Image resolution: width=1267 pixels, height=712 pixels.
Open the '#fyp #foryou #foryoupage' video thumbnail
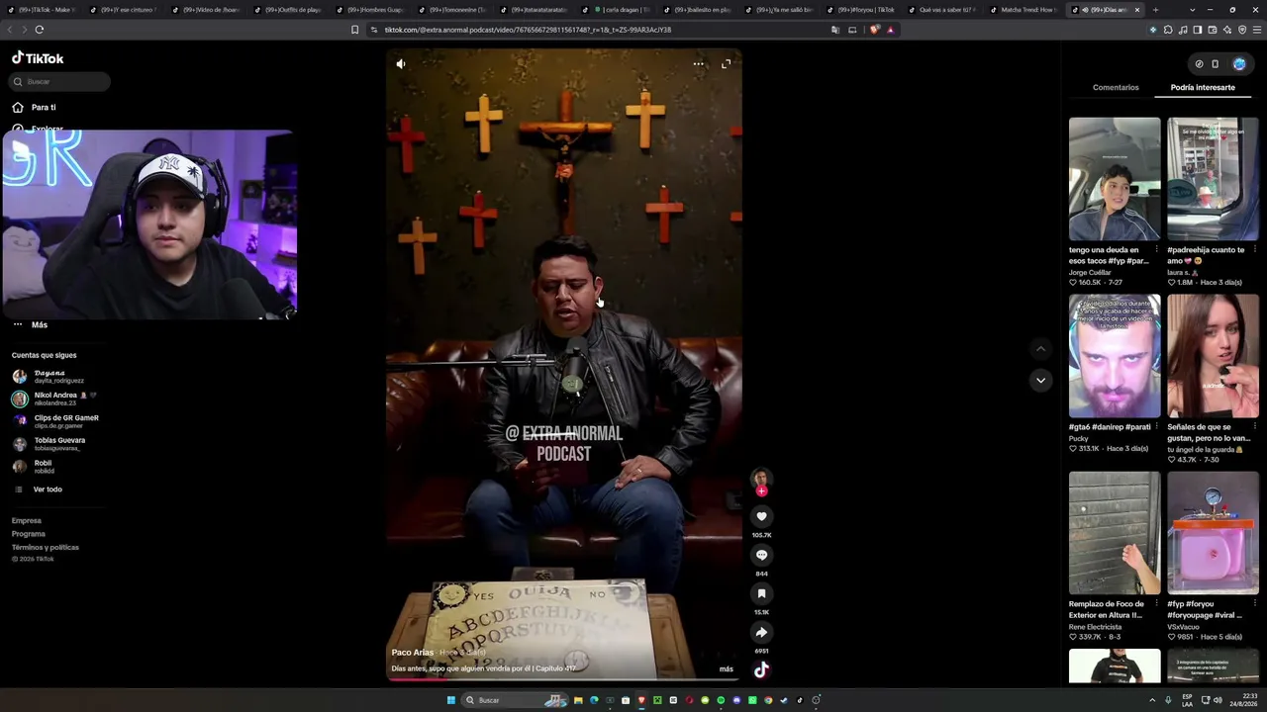[1213, 533]
